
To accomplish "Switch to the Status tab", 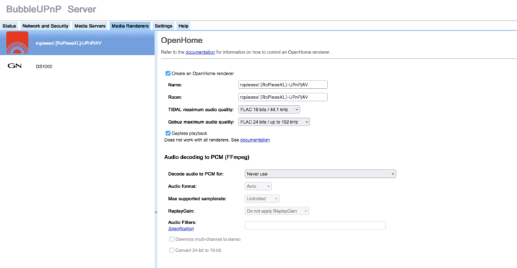I will click(x=10, y=26).
